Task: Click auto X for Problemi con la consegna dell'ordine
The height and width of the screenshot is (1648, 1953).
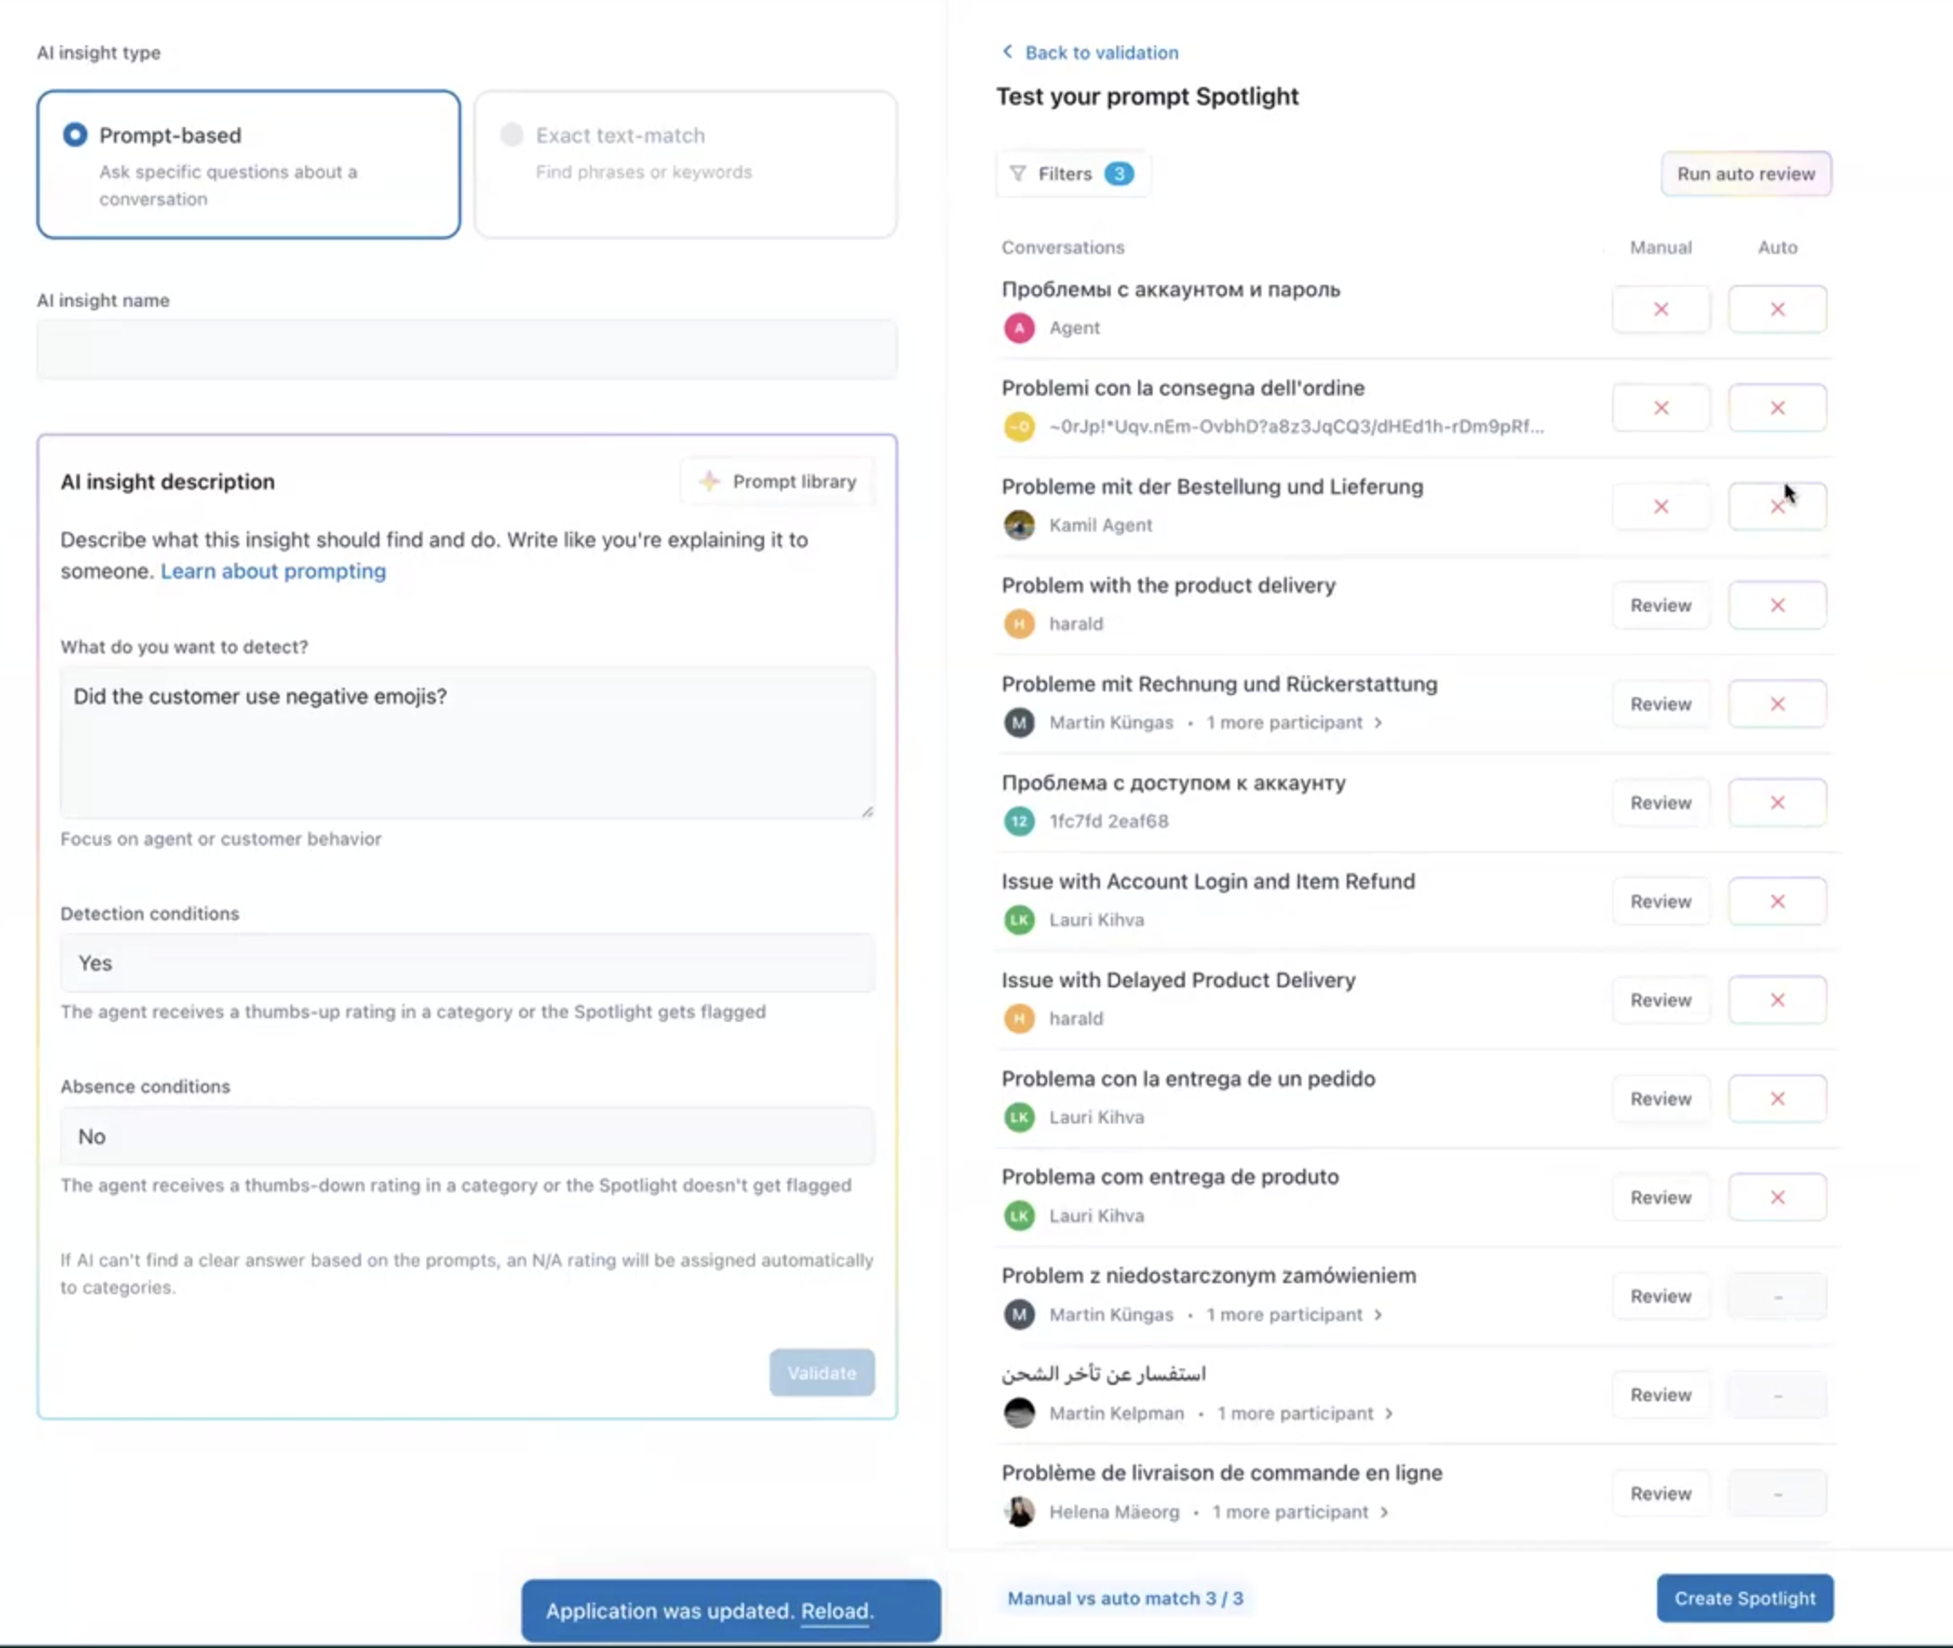Action: point(1776,408)
